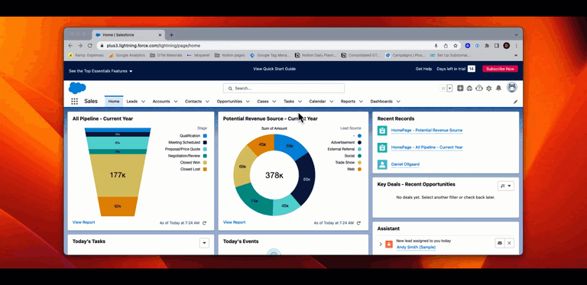The image size is (587, 285).
Task: Click the Salesforce cloud logo
Action: (x=77, y=89)
